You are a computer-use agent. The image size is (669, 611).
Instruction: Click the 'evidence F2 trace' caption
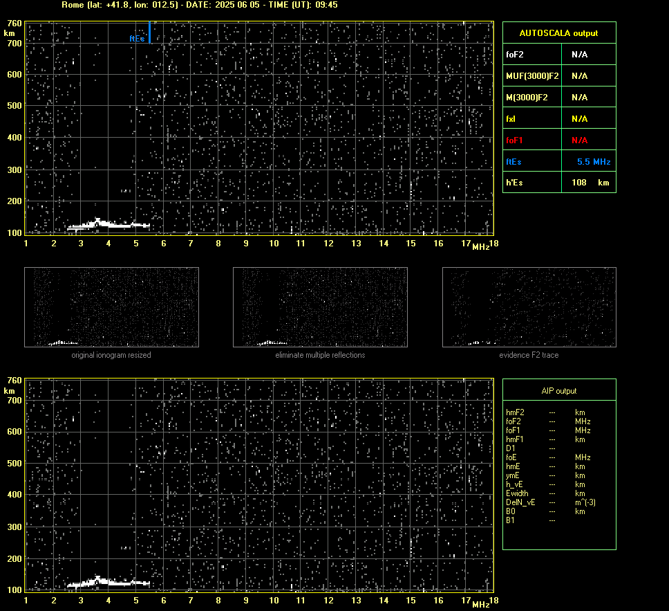[529, 355]
